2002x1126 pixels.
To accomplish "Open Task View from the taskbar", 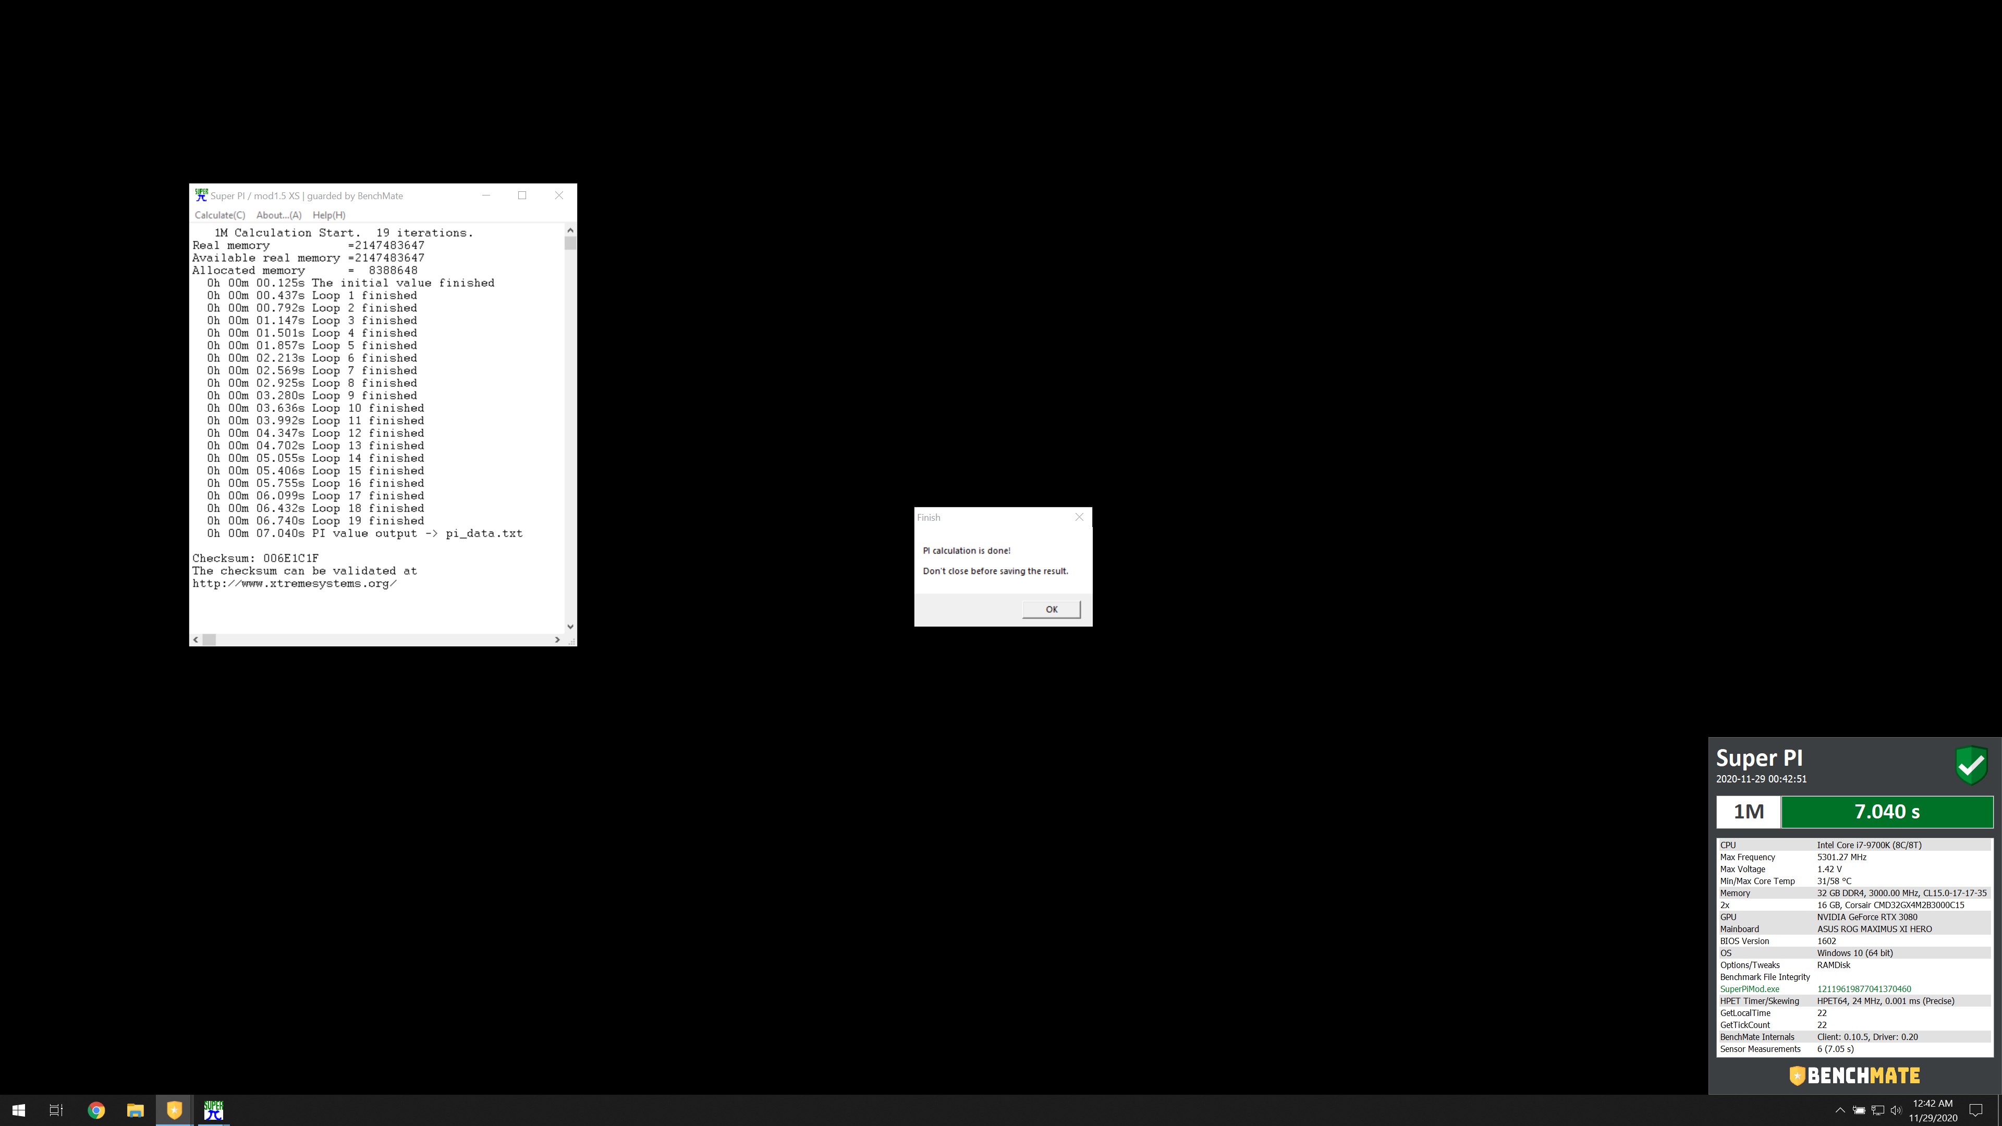I will tap(56, 1110).
